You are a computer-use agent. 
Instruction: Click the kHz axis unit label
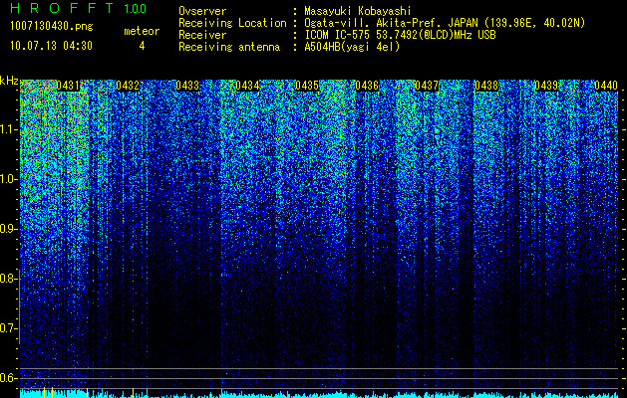pos(9,81)
